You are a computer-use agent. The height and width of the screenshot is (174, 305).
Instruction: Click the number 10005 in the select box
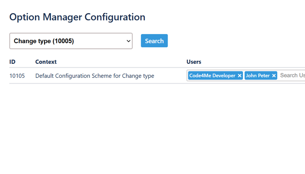click(x=63, y=41)
